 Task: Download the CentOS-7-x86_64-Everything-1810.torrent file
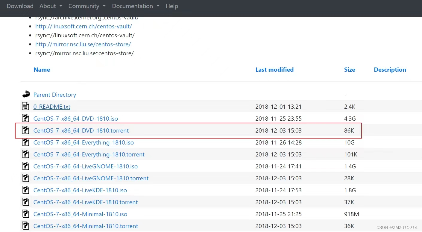[x=89, y=154]
